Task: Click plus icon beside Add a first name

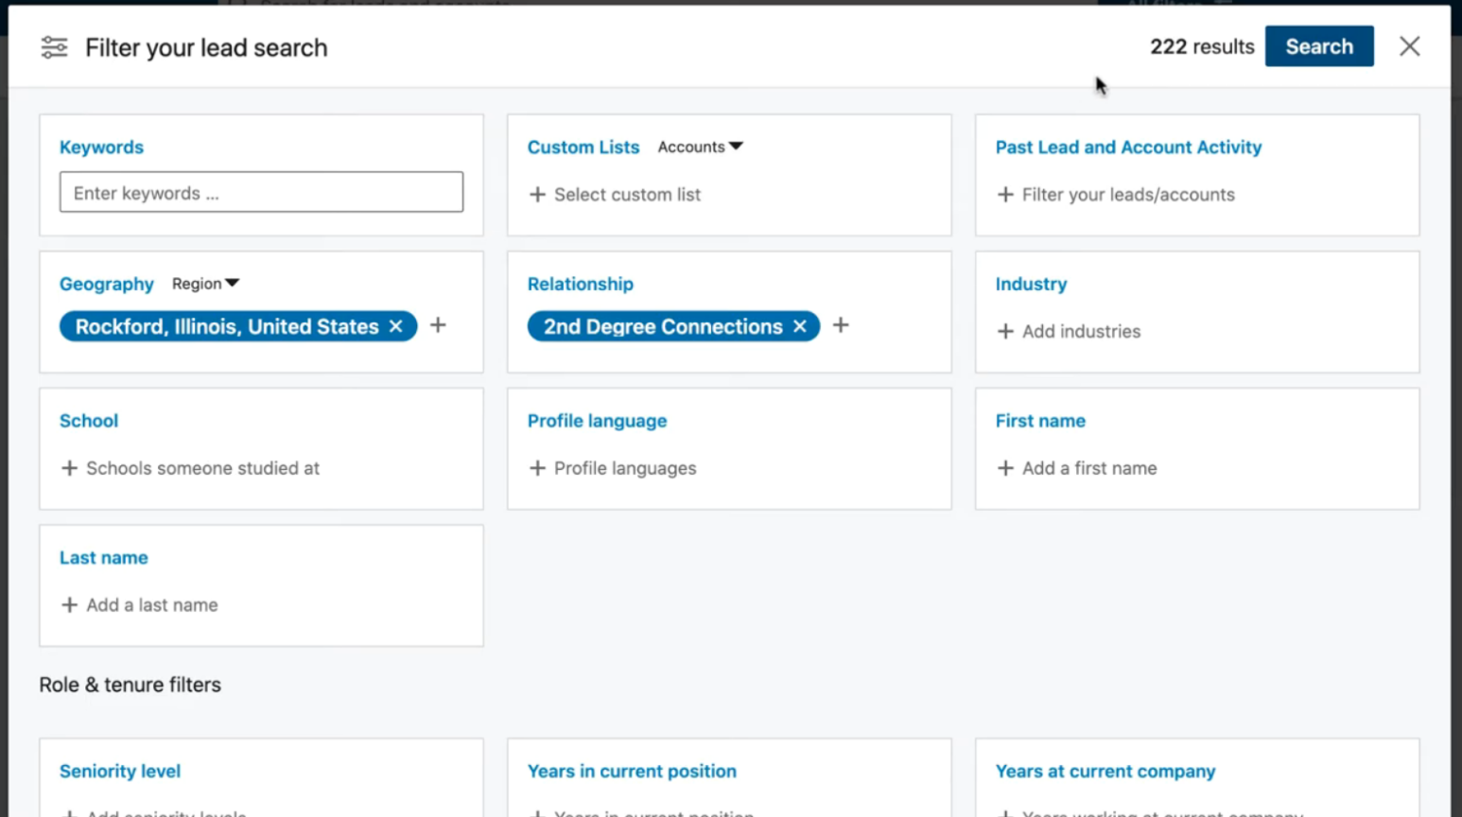Action: click(x=1005, y=468)
